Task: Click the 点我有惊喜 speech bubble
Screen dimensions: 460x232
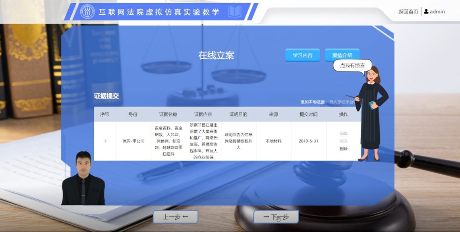Action: 352,66
